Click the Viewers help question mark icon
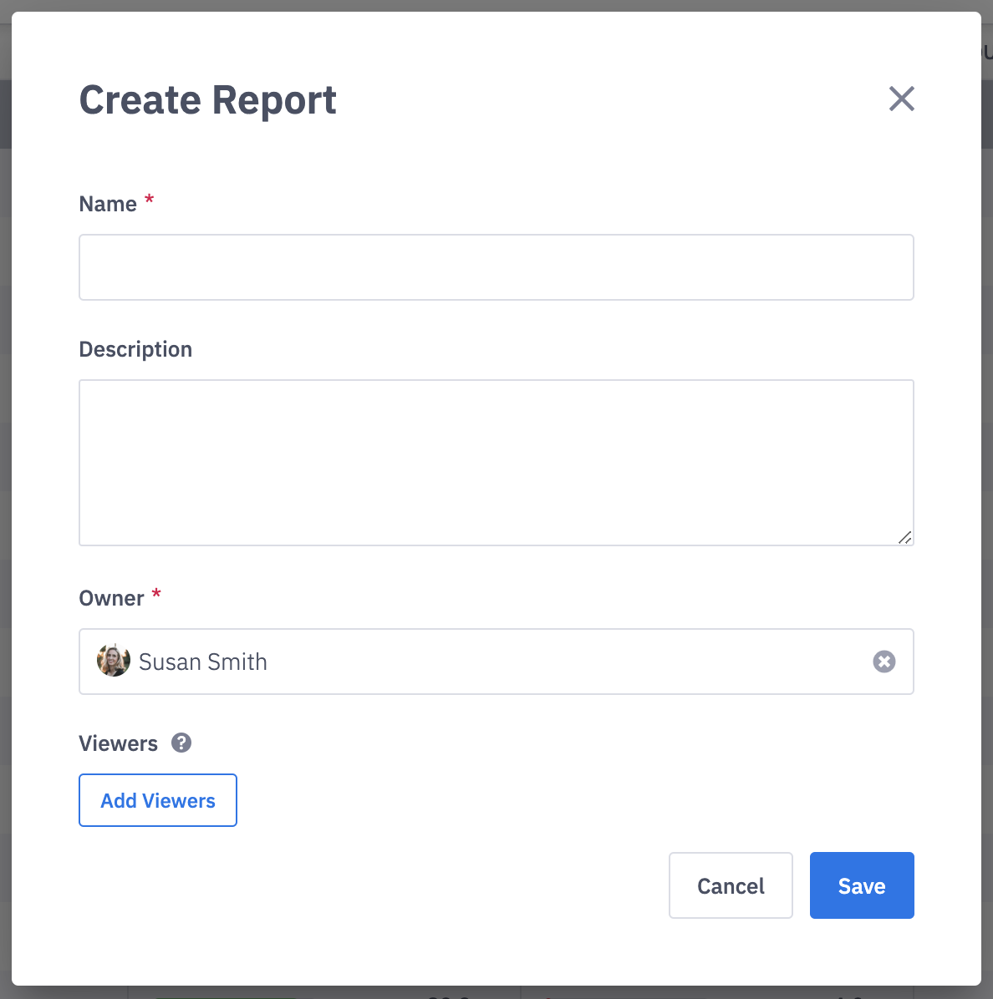 tap(181, 743)
